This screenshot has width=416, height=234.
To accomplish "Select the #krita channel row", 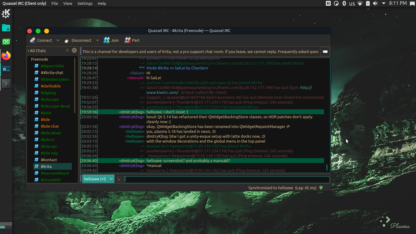I will pos(52,166).
